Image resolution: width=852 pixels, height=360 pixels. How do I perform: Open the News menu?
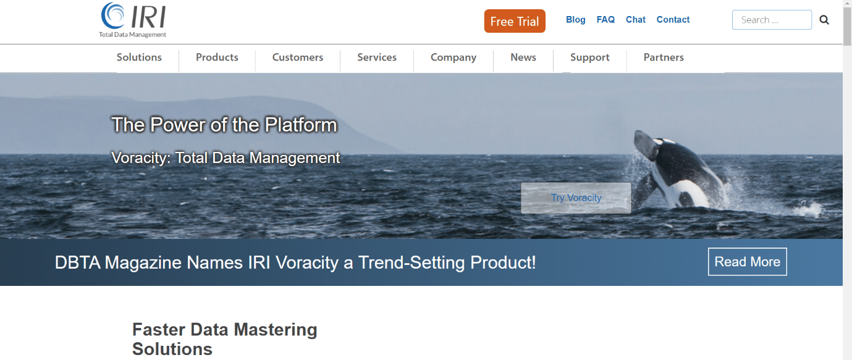pyautogui.click(x=523, y=57)
